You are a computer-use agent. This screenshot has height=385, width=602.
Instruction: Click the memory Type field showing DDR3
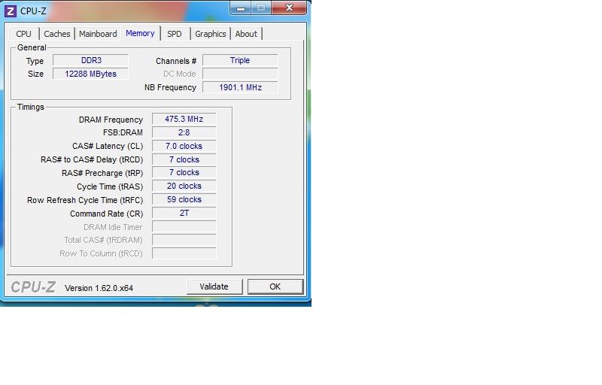tap(90, 60)
